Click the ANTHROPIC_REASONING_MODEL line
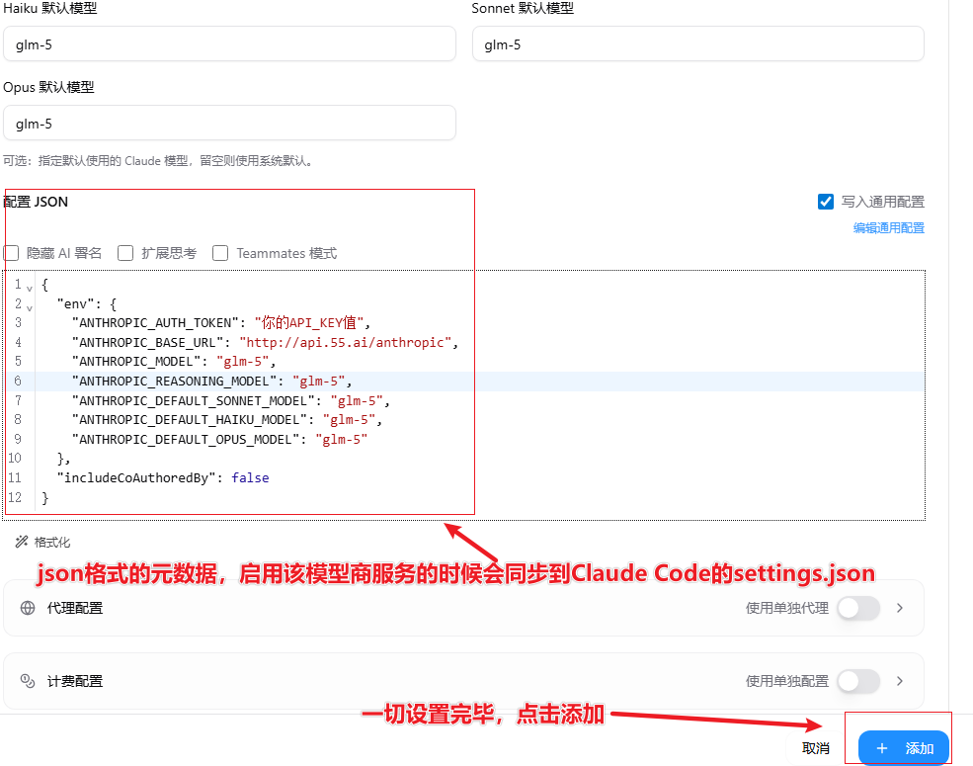973x766 pixels. click(212, 382)
